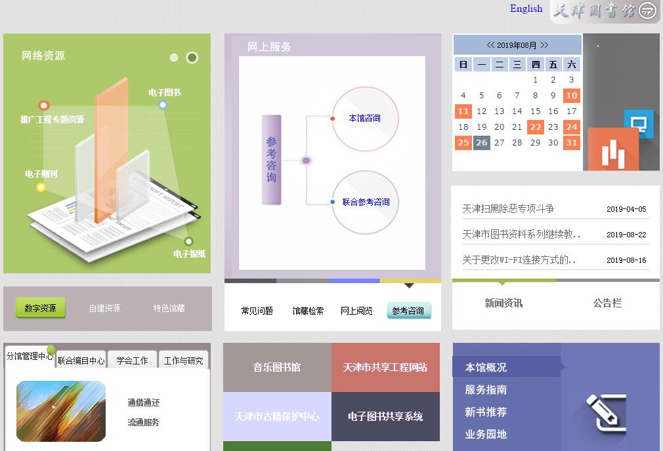663x451 pixels.
Task: Click the 电子报纸 green marker dot
Action: pos(188,241)
